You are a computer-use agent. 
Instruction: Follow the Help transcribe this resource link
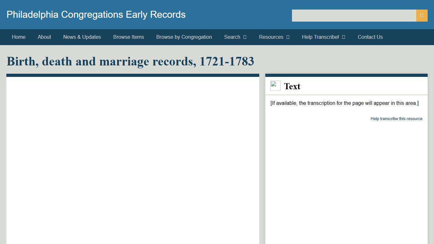(397, 119)
